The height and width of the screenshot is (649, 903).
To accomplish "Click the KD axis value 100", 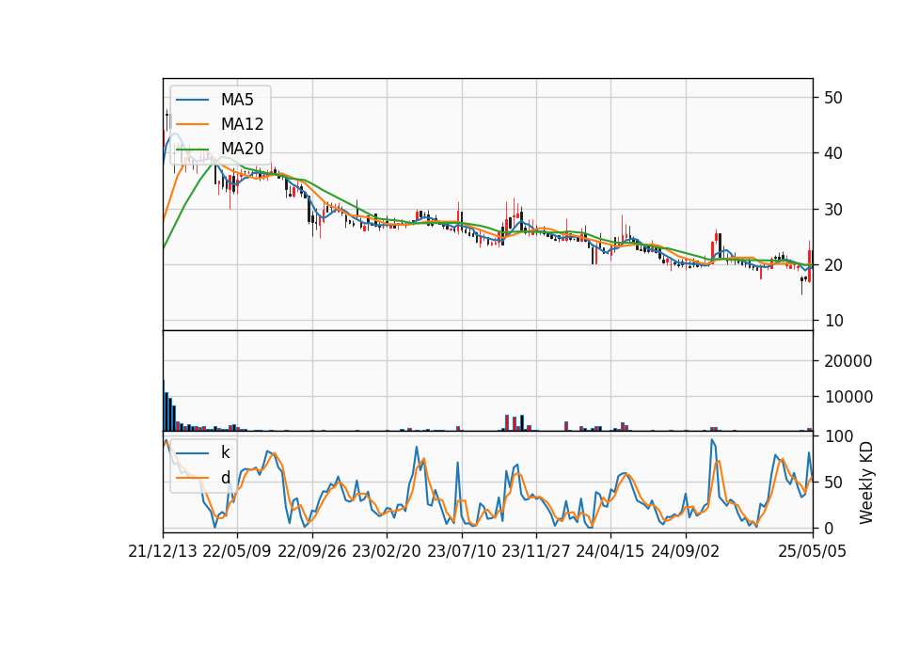I will [838, 436].
